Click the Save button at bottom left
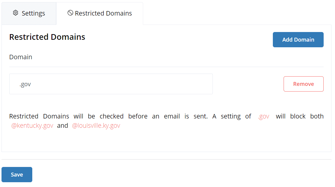Screen dimensions: 335x187 (x=17, y=174)
